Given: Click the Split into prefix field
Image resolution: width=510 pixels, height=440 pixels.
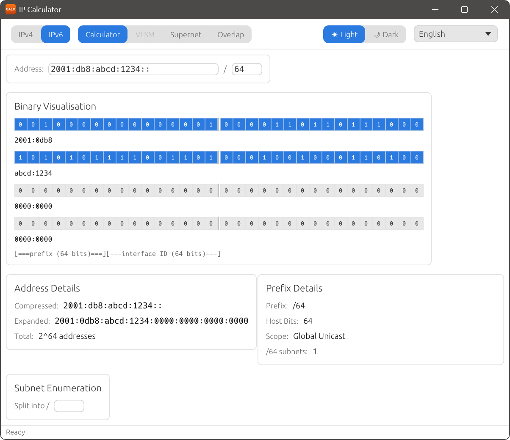Looking at the screenshot, I should (69, 406).
